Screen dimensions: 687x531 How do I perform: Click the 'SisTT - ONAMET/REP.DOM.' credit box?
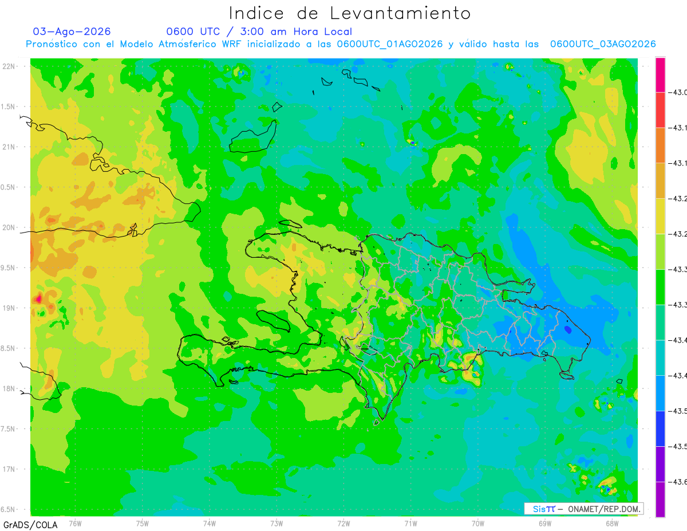(x=584, y=509)
